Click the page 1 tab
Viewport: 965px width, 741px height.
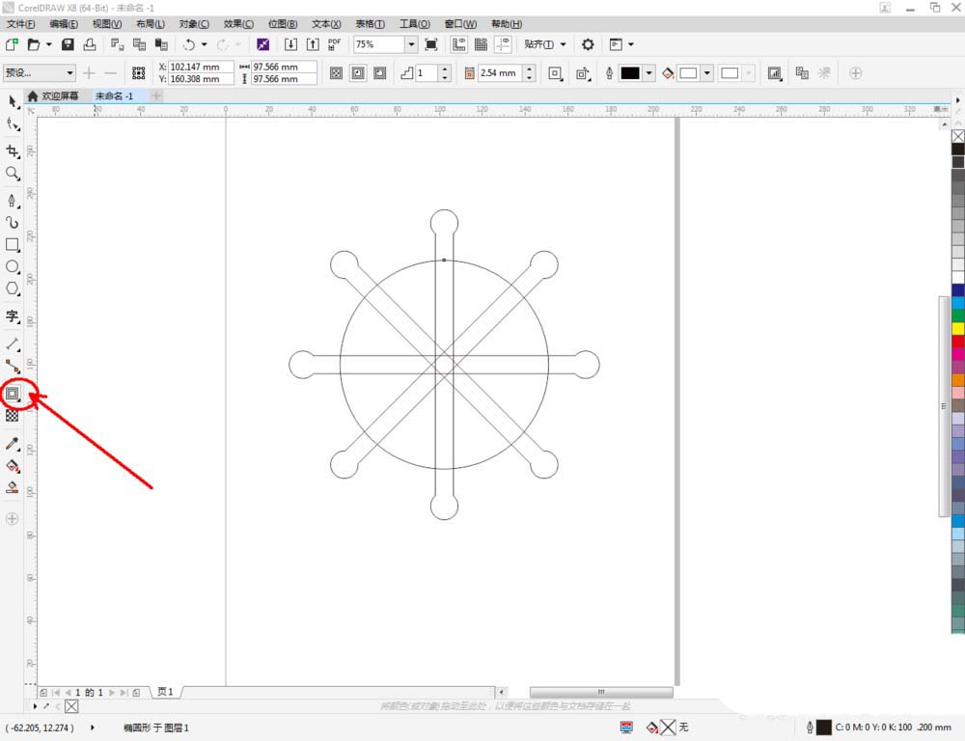click(165, 692)
